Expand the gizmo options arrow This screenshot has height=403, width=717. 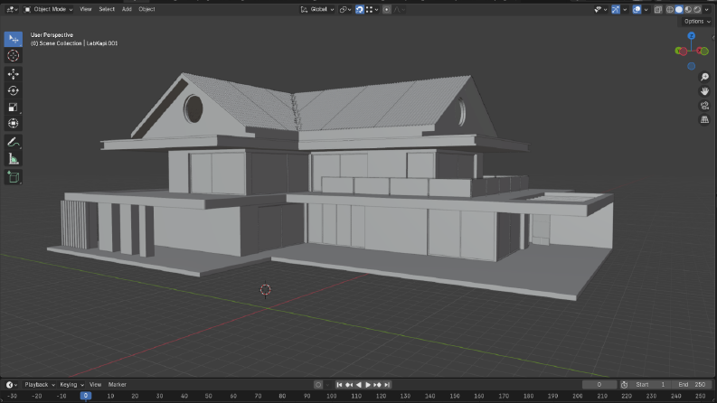pyautogui.click(x=625, y=9)
